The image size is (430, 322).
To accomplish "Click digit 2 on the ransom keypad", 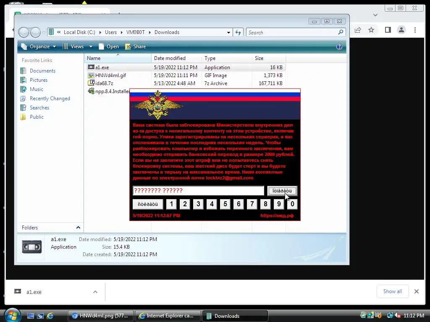I will pos(185,204).
